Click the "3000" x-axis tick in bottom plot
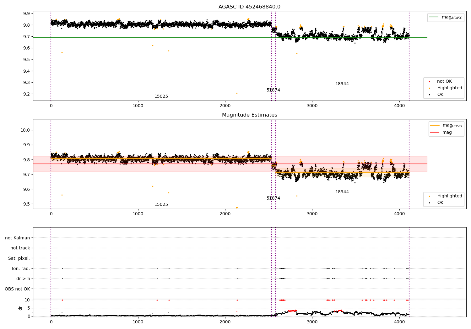Viewport: 471px width, 329px height. 312,322
